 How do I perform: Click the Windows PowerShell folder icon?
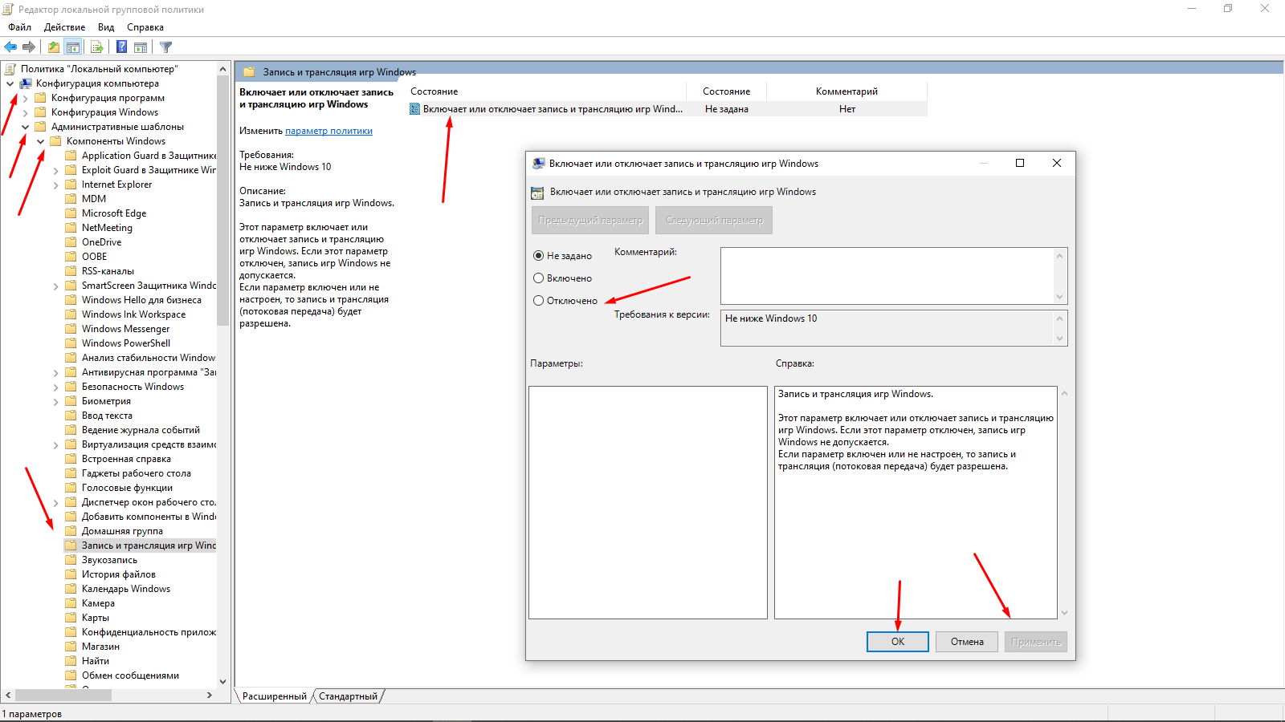[71, 343]
